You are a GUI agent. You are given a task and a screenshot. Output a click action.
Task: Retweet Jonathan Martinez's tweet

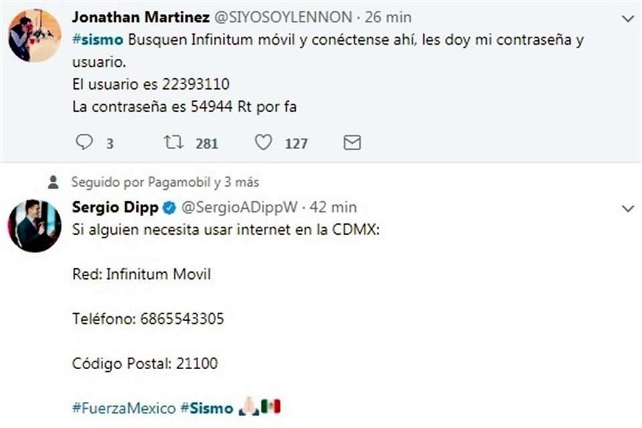(173, 142)
